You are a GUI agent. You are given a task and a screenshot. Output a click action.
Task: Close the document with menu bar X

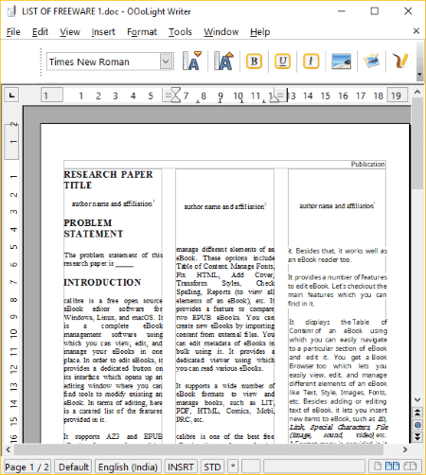tap(417, 31)
